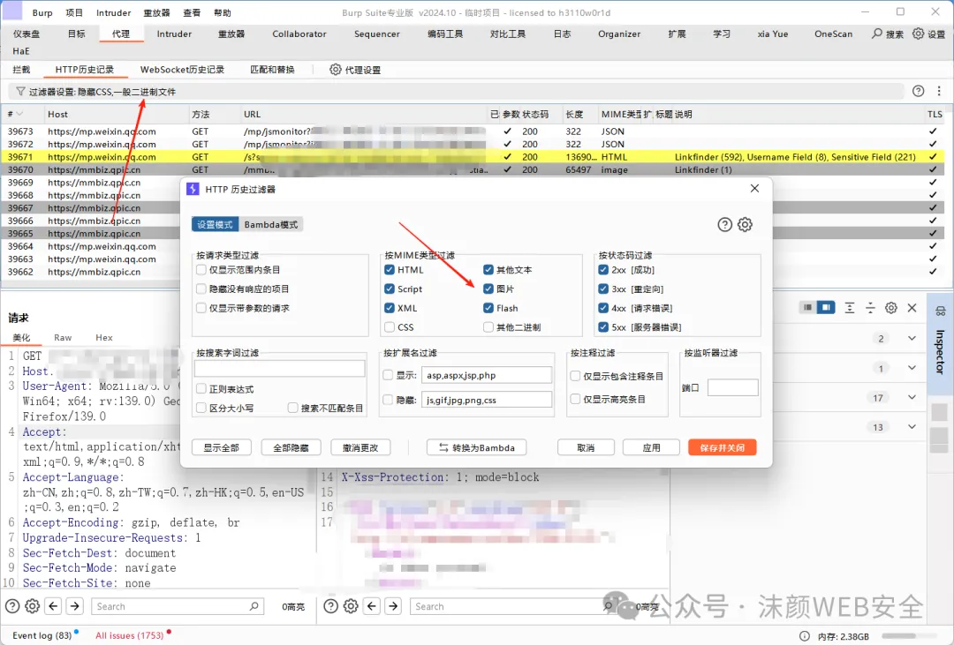Open 项目 menu in menu bar
This screenshot has width=954, height=645.
[x=74, y=12]
